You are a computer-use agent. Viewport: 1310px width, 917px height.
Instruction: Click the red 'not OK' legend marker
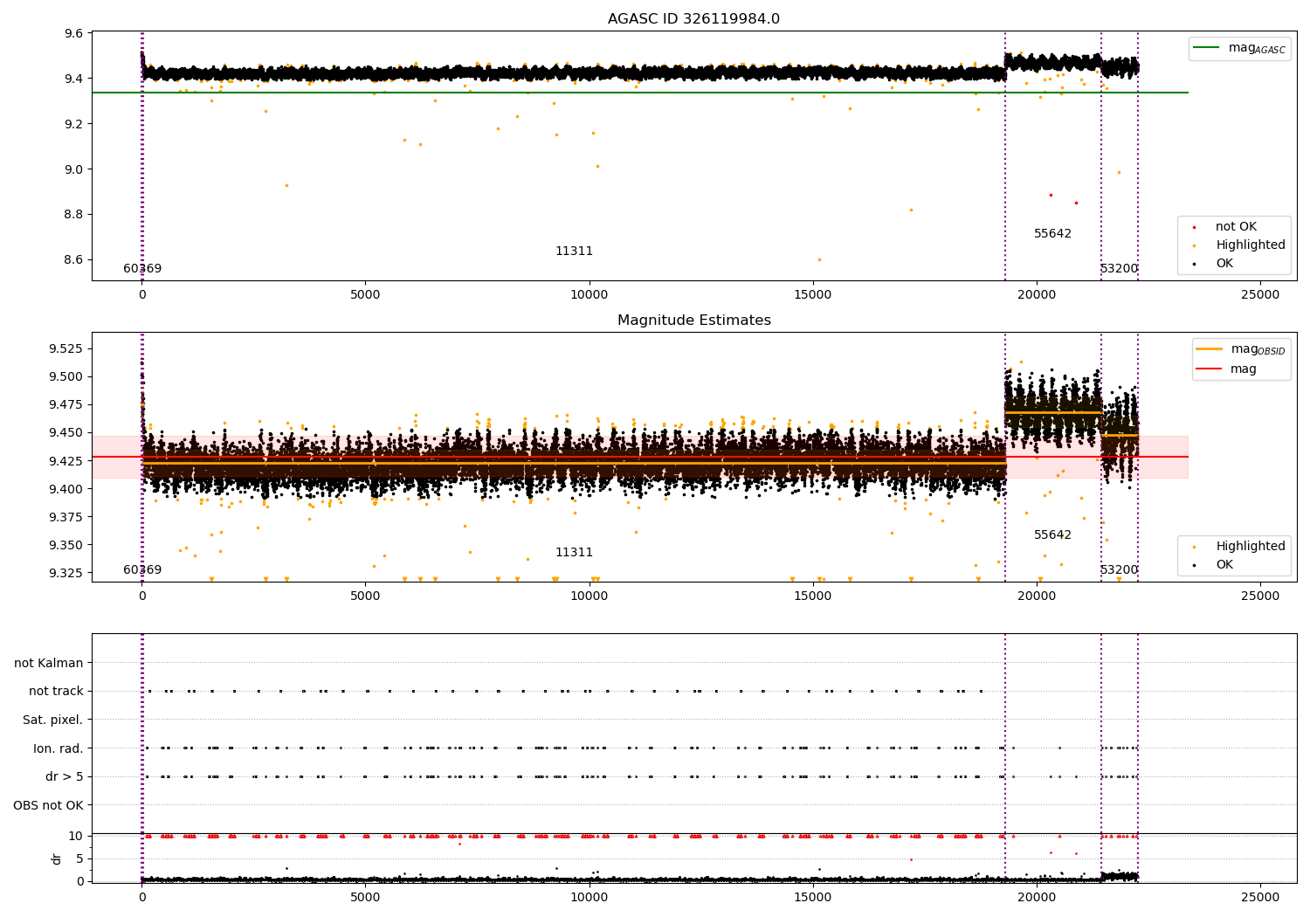pyautogui.click(x=1194, y=227)
